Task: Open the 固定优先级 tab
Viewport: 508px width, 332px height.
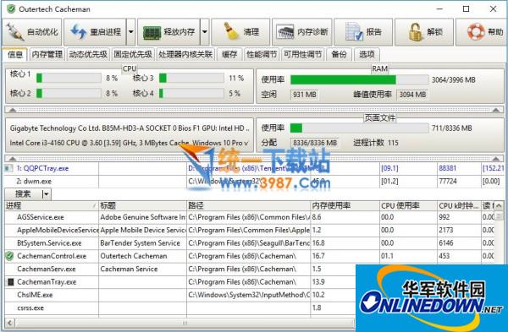Action: tap(133, 54)
